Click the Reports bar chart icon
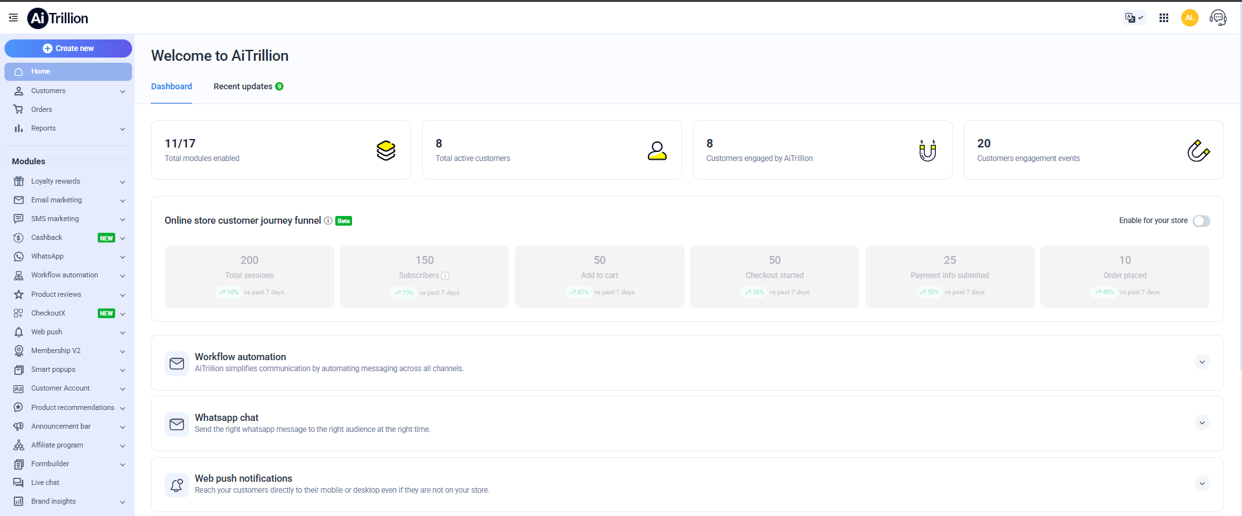The height and width of the screenshot is (516, 1242). (x=19, y=129)
